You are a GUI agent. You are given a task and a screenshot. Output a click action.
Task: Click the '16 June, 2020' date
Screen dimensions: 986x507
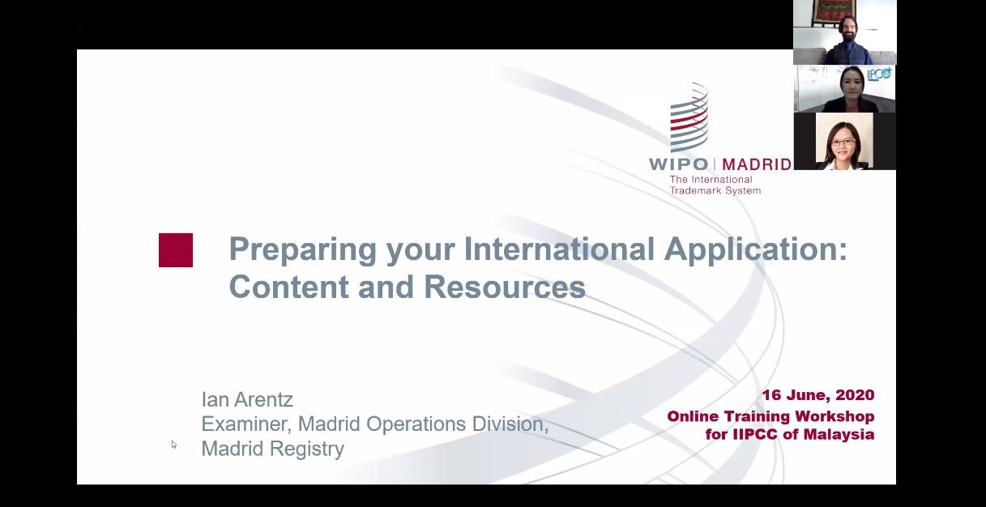[817, 396]
